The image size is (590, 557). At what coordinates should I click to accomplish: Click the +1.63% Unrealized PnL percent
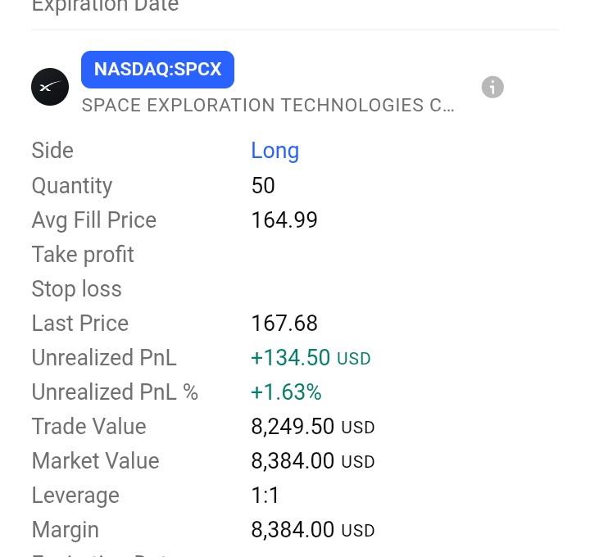tap(286, 392)
